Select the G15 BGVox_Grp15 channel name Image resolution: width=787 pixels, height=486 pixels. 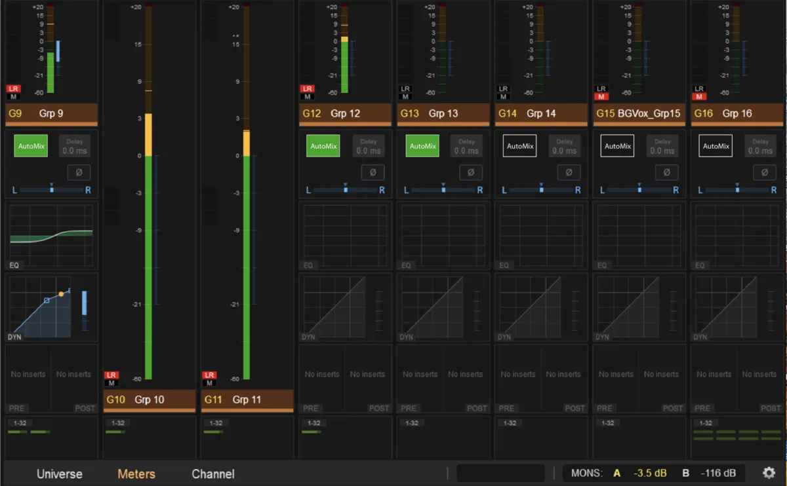click(x=639, y=113)
